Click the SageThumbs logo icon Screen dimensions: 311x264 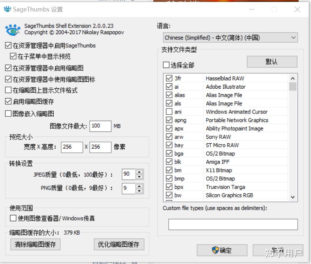click(13, 29)
